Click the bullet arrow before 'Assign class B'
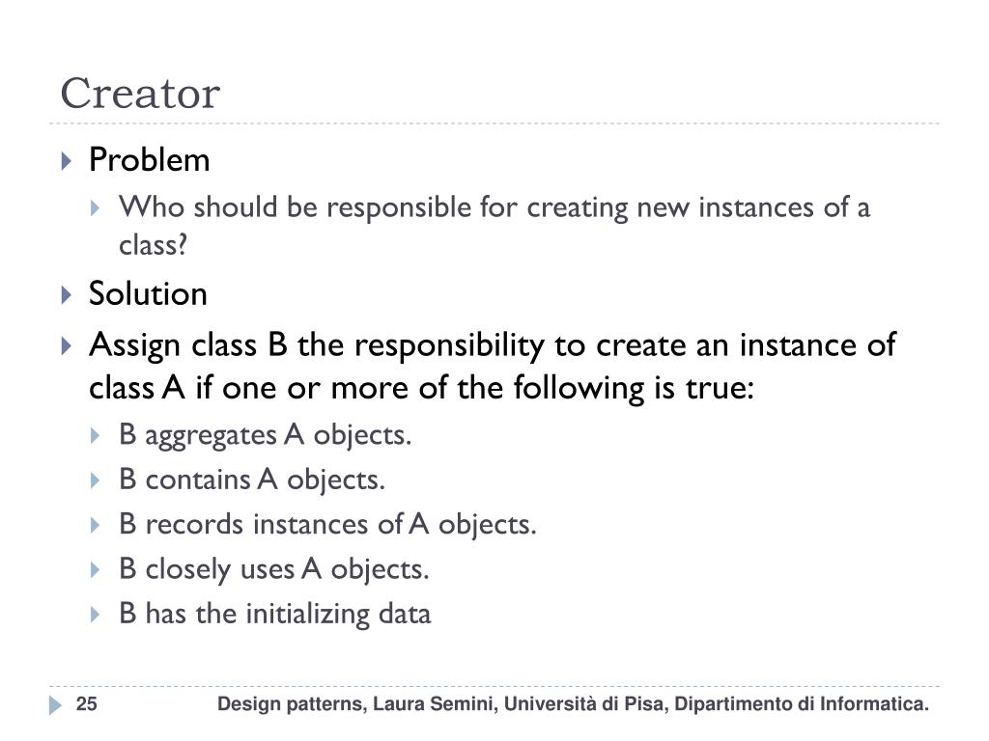Image resolution: width=989 pixels, height=741 pixels. [67, 346]
